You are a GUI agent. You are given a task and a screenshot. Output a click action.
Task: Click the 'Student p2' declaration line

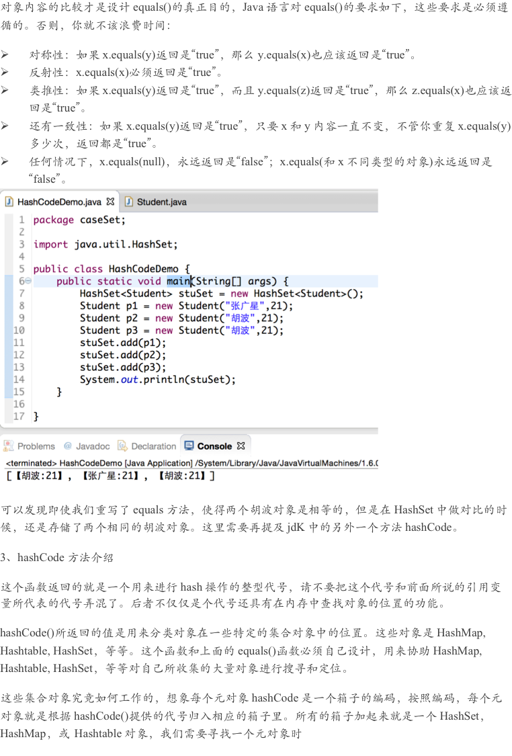[x=181, y=319]
